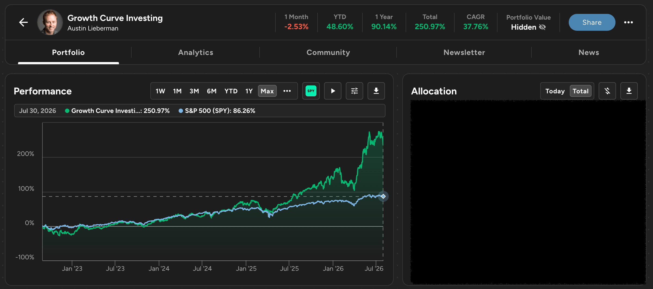The width and height of the screenshot is (653, 289).
Task: Switch allocation view to Today
Action: [555, 91]
